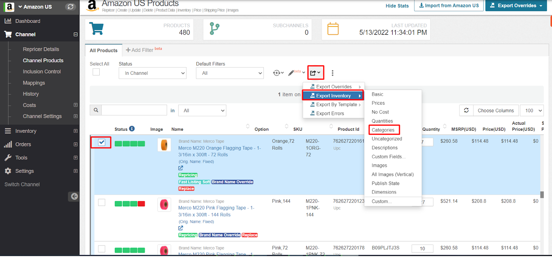The height and width of the screenshot is (257, 552).
Task: Click the quantity field showing 10
Action: (422, 249)
